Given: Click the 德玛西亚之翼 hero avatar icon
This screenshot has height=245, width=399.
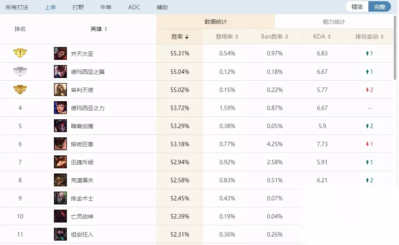Looking at the screenshot, I should tap(60, 71).
